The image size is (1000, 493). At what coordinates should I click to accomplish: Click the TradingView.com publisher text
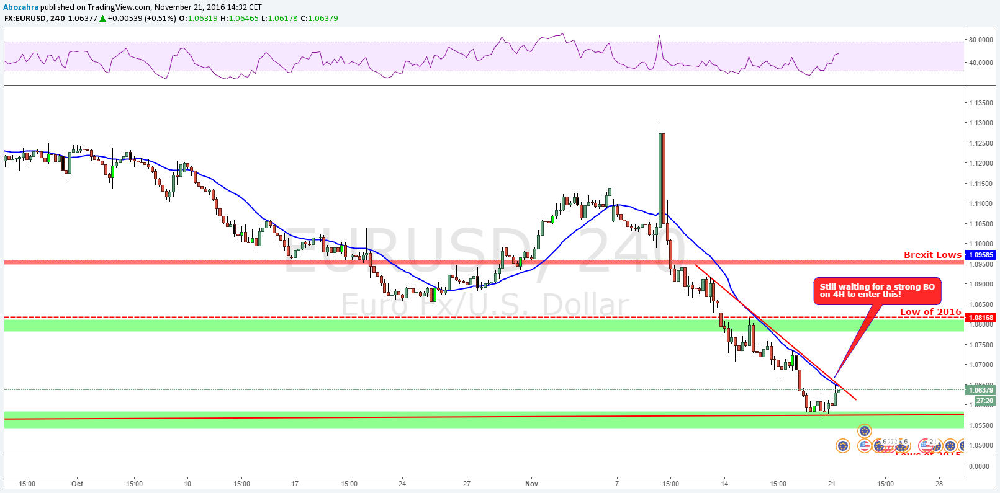(x=119, y=7)
